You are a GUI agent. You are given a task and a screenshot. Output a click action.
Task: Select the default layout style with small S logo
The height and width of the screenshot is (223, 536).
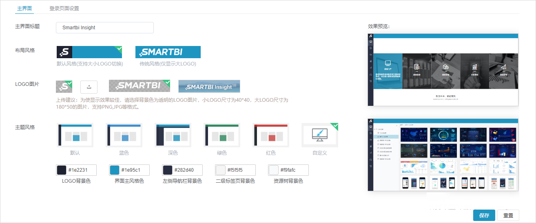pos(89,52)
